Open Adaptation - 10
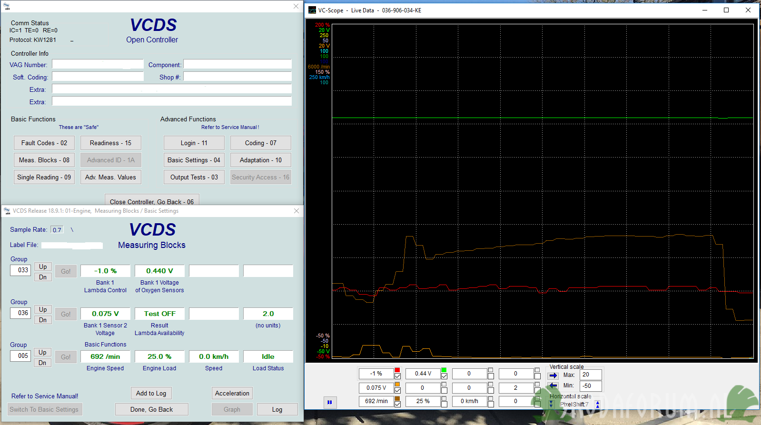 261,160
